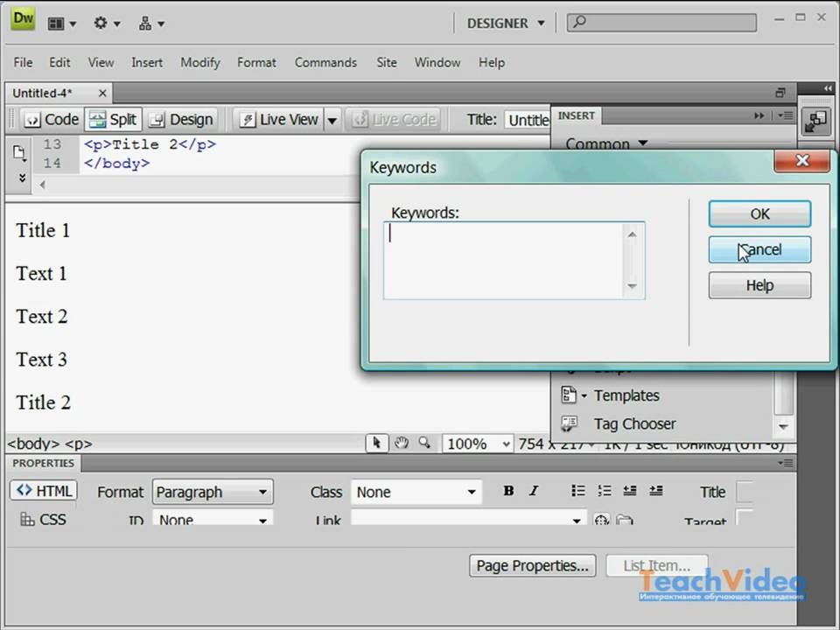Open the Common category dropdown
840x630 pixels.
coord(606,143)
